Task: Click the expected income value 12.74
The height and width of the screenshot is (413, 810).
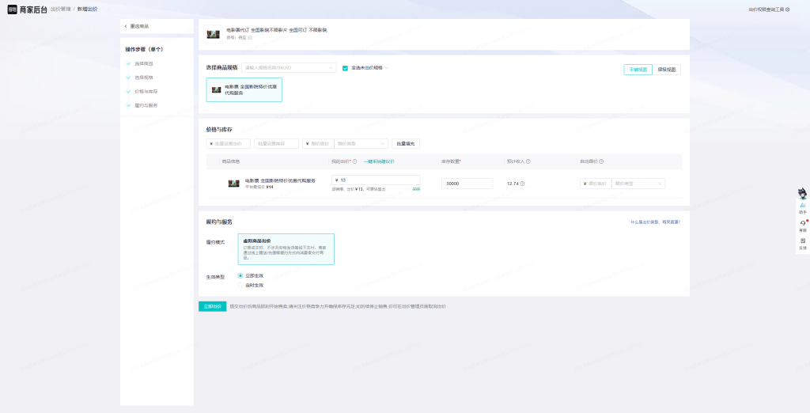Action: tap(513, 184)
